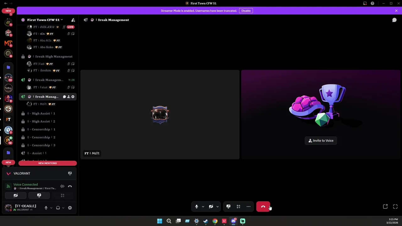Mute microphone in the call control bar

click(x=197, y=207)
